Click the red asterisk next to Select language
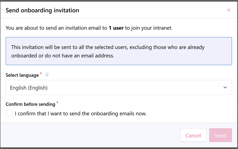The width and height of the screenshot is (238, 149). [41, 74]
